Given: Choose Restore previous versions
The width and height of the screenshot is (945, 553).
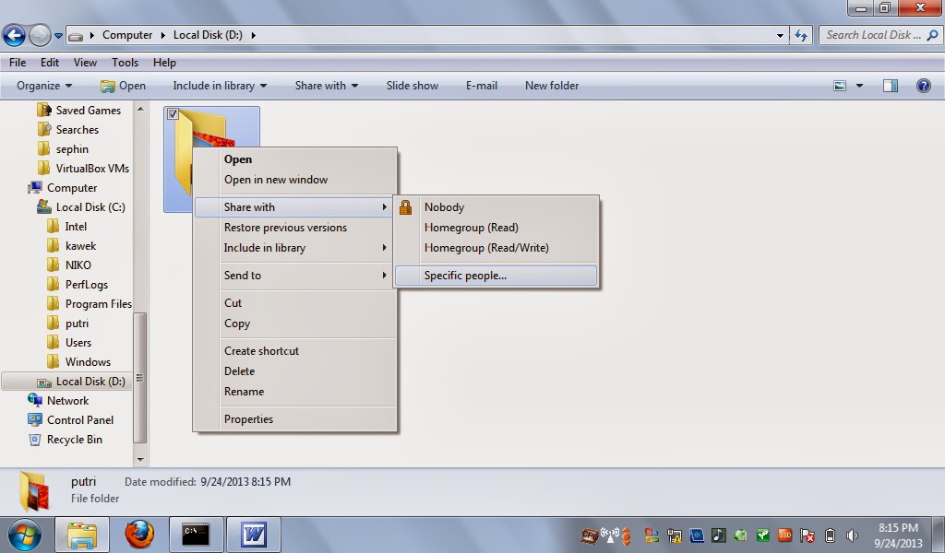Looking at the screenshot, I should (295, 228).
